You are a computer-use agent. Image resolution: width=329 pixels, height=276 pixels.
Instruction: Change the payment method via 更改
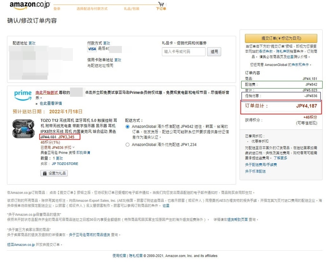coord(107,43)
